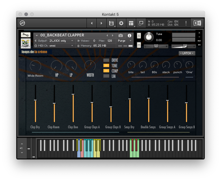Click the stack knob
Image resolution: width=221 pixels, height=181 pixels.
click(166, 65)
